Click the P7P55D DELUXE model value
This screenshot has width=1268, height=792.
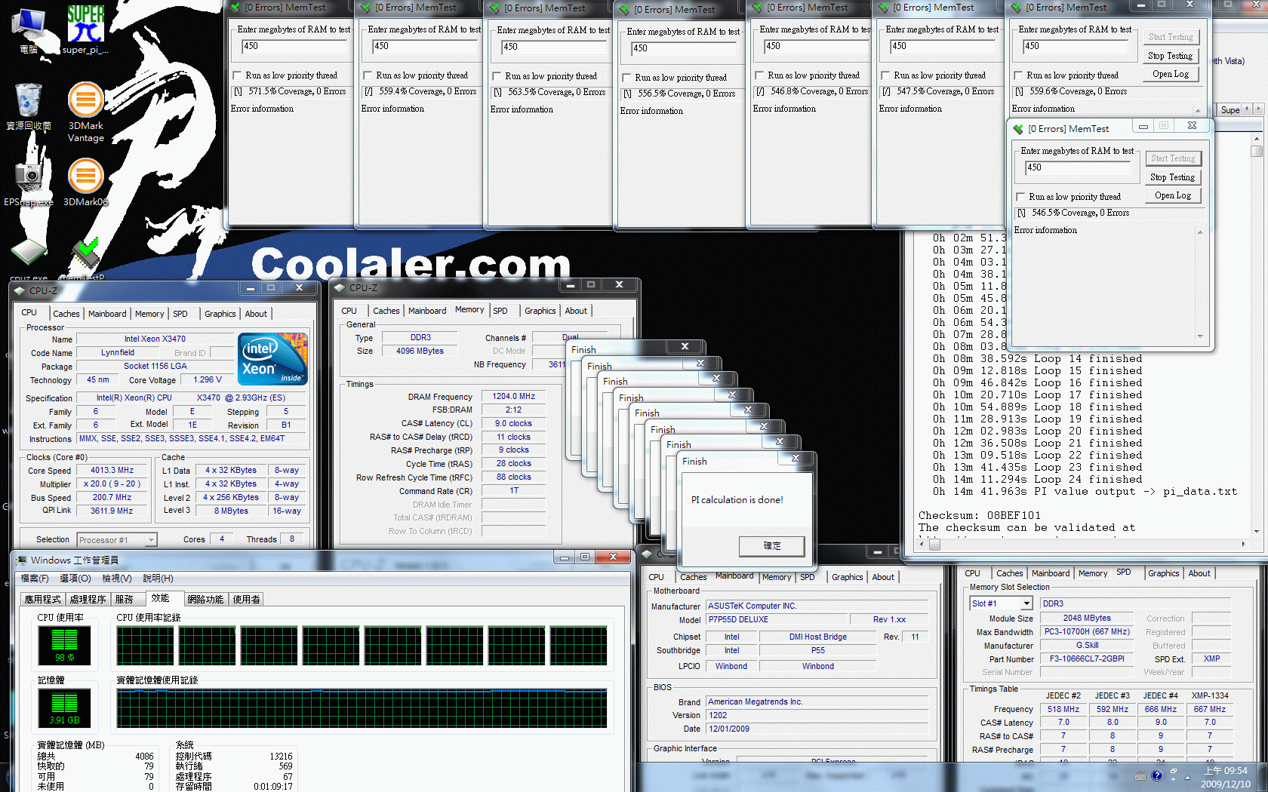775,620
